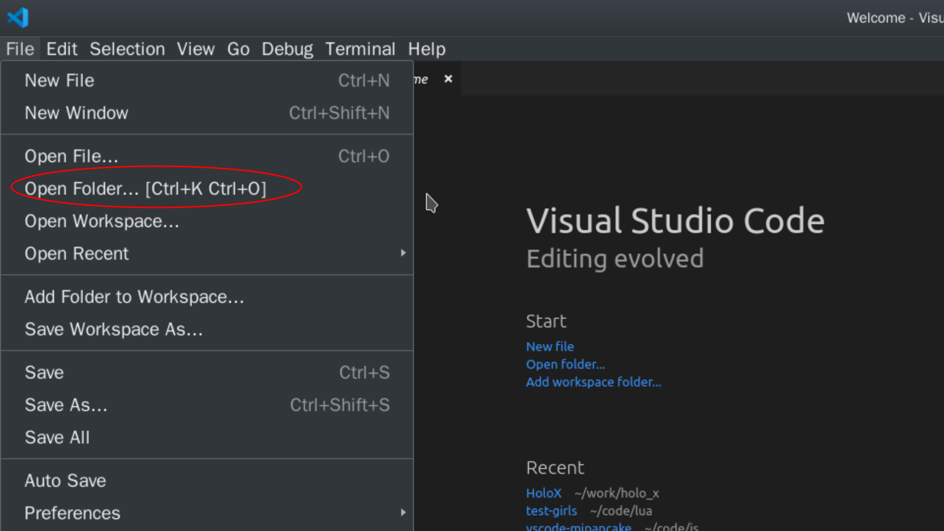Image resolution: width=944 pixels, height=531 pixels.
Task: Click the Visual Studio Code heading
Action: tap(676, 221)
